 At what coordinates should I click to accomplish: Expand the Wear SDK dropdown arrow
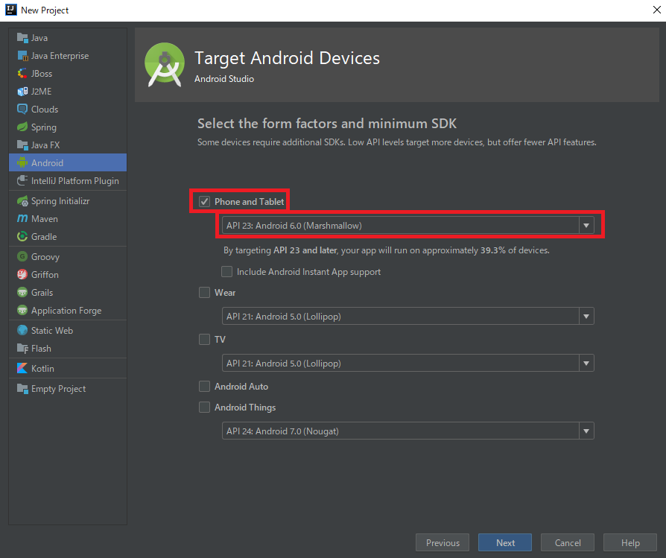[586, 317]
